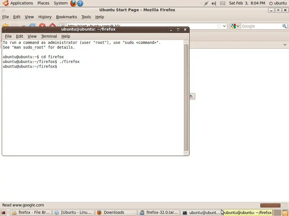Open the Google search engine dropdown
Screen dimensions: 289x216
(x=235, y=26)
